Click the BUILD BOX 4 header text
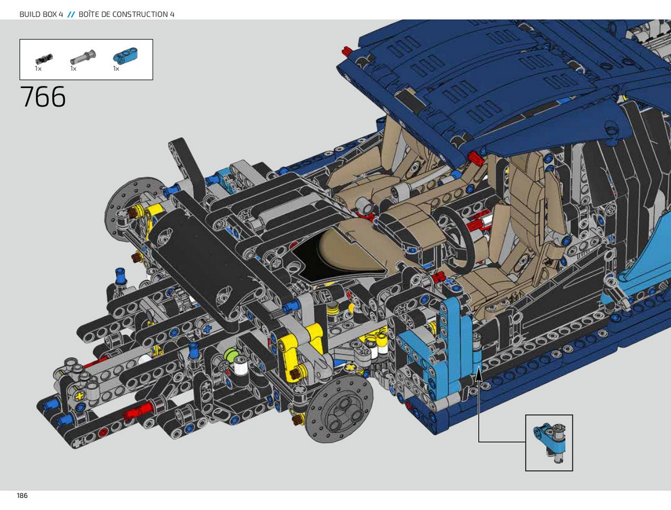 pyautogui.click(x=41, y=14)
